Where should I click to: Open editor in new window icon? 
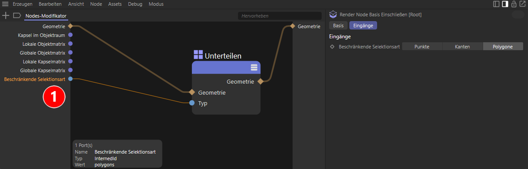[522, 4]
